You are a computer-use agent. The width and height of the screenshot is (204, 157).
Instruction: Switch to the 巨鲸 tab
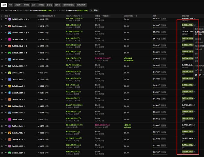[x=34, y=5]
